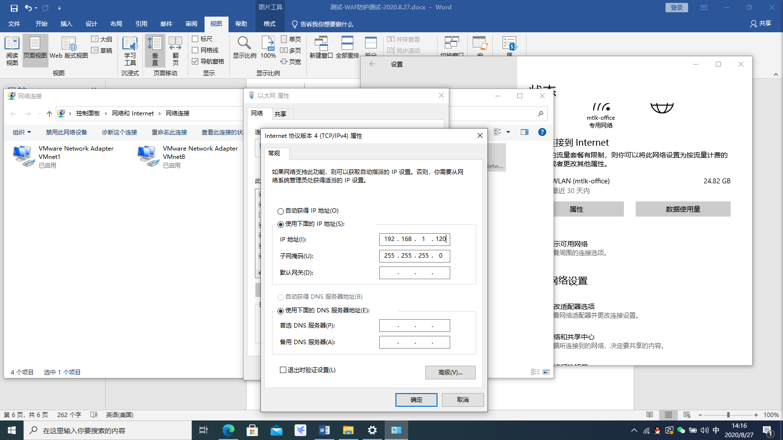The height and width of the screenshot is (440, 783).
Task: Select Draft view in ribbon
Action: point(102,50)
